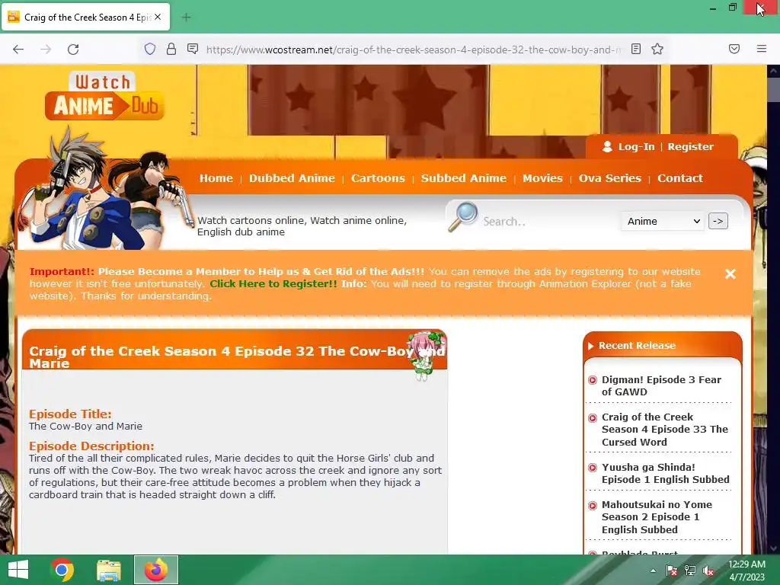Open Dubbed Anime menu
The image size is (780, 585).
[x=292, y=178]
